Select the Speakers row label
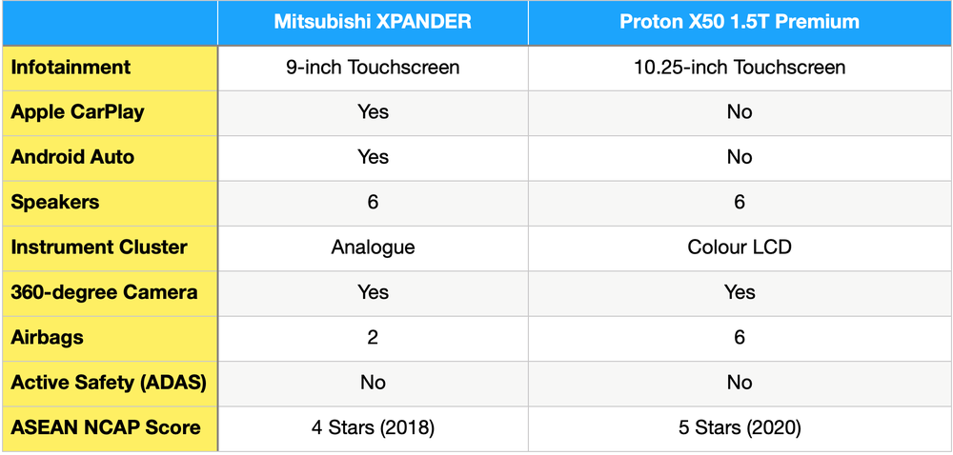Viewport: 953px width, 455px height. [55, 202]
